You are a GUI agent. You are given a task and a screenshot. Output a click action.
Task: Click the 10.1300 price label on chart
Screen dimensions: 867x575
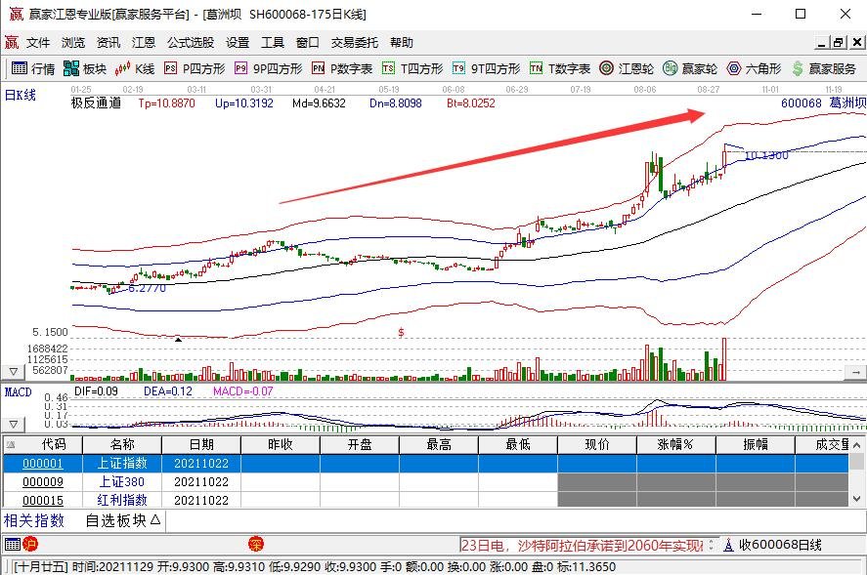coord(766,156)
